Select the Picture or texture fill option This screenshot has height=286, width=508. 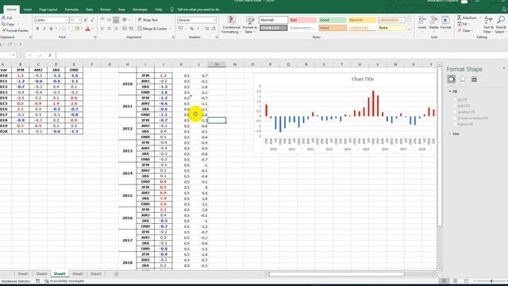(455, 118)
